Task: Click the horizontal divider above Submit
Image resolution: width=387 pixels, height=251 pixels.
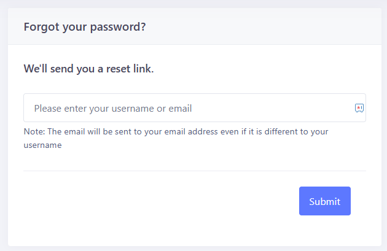Action: coord(195,171)
